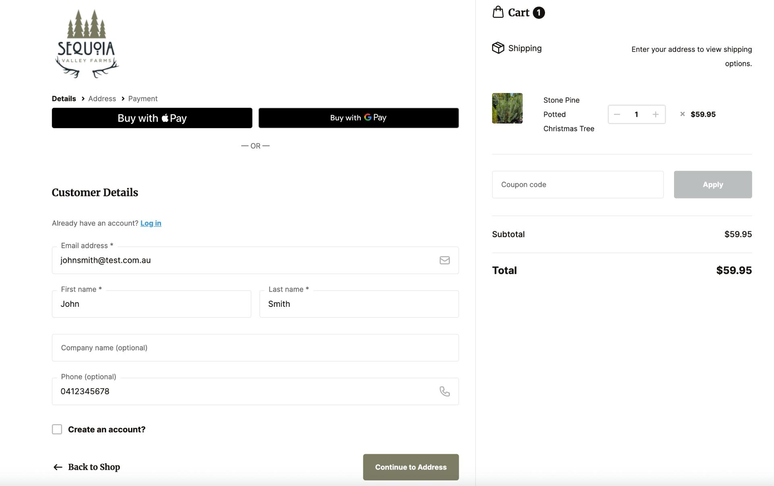This screenshot has height=486, width=774.
Task: Click the Company name field
Action: pos(255,347)
